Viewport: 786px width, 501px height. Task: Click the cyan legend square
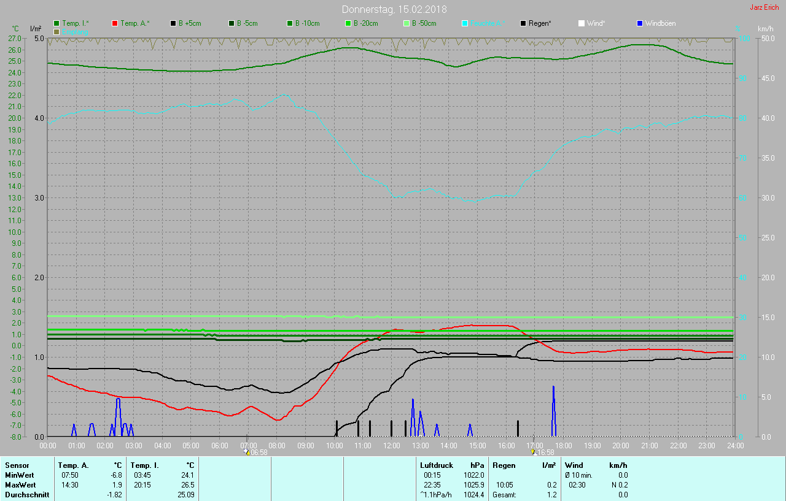[x=465, y=23]
